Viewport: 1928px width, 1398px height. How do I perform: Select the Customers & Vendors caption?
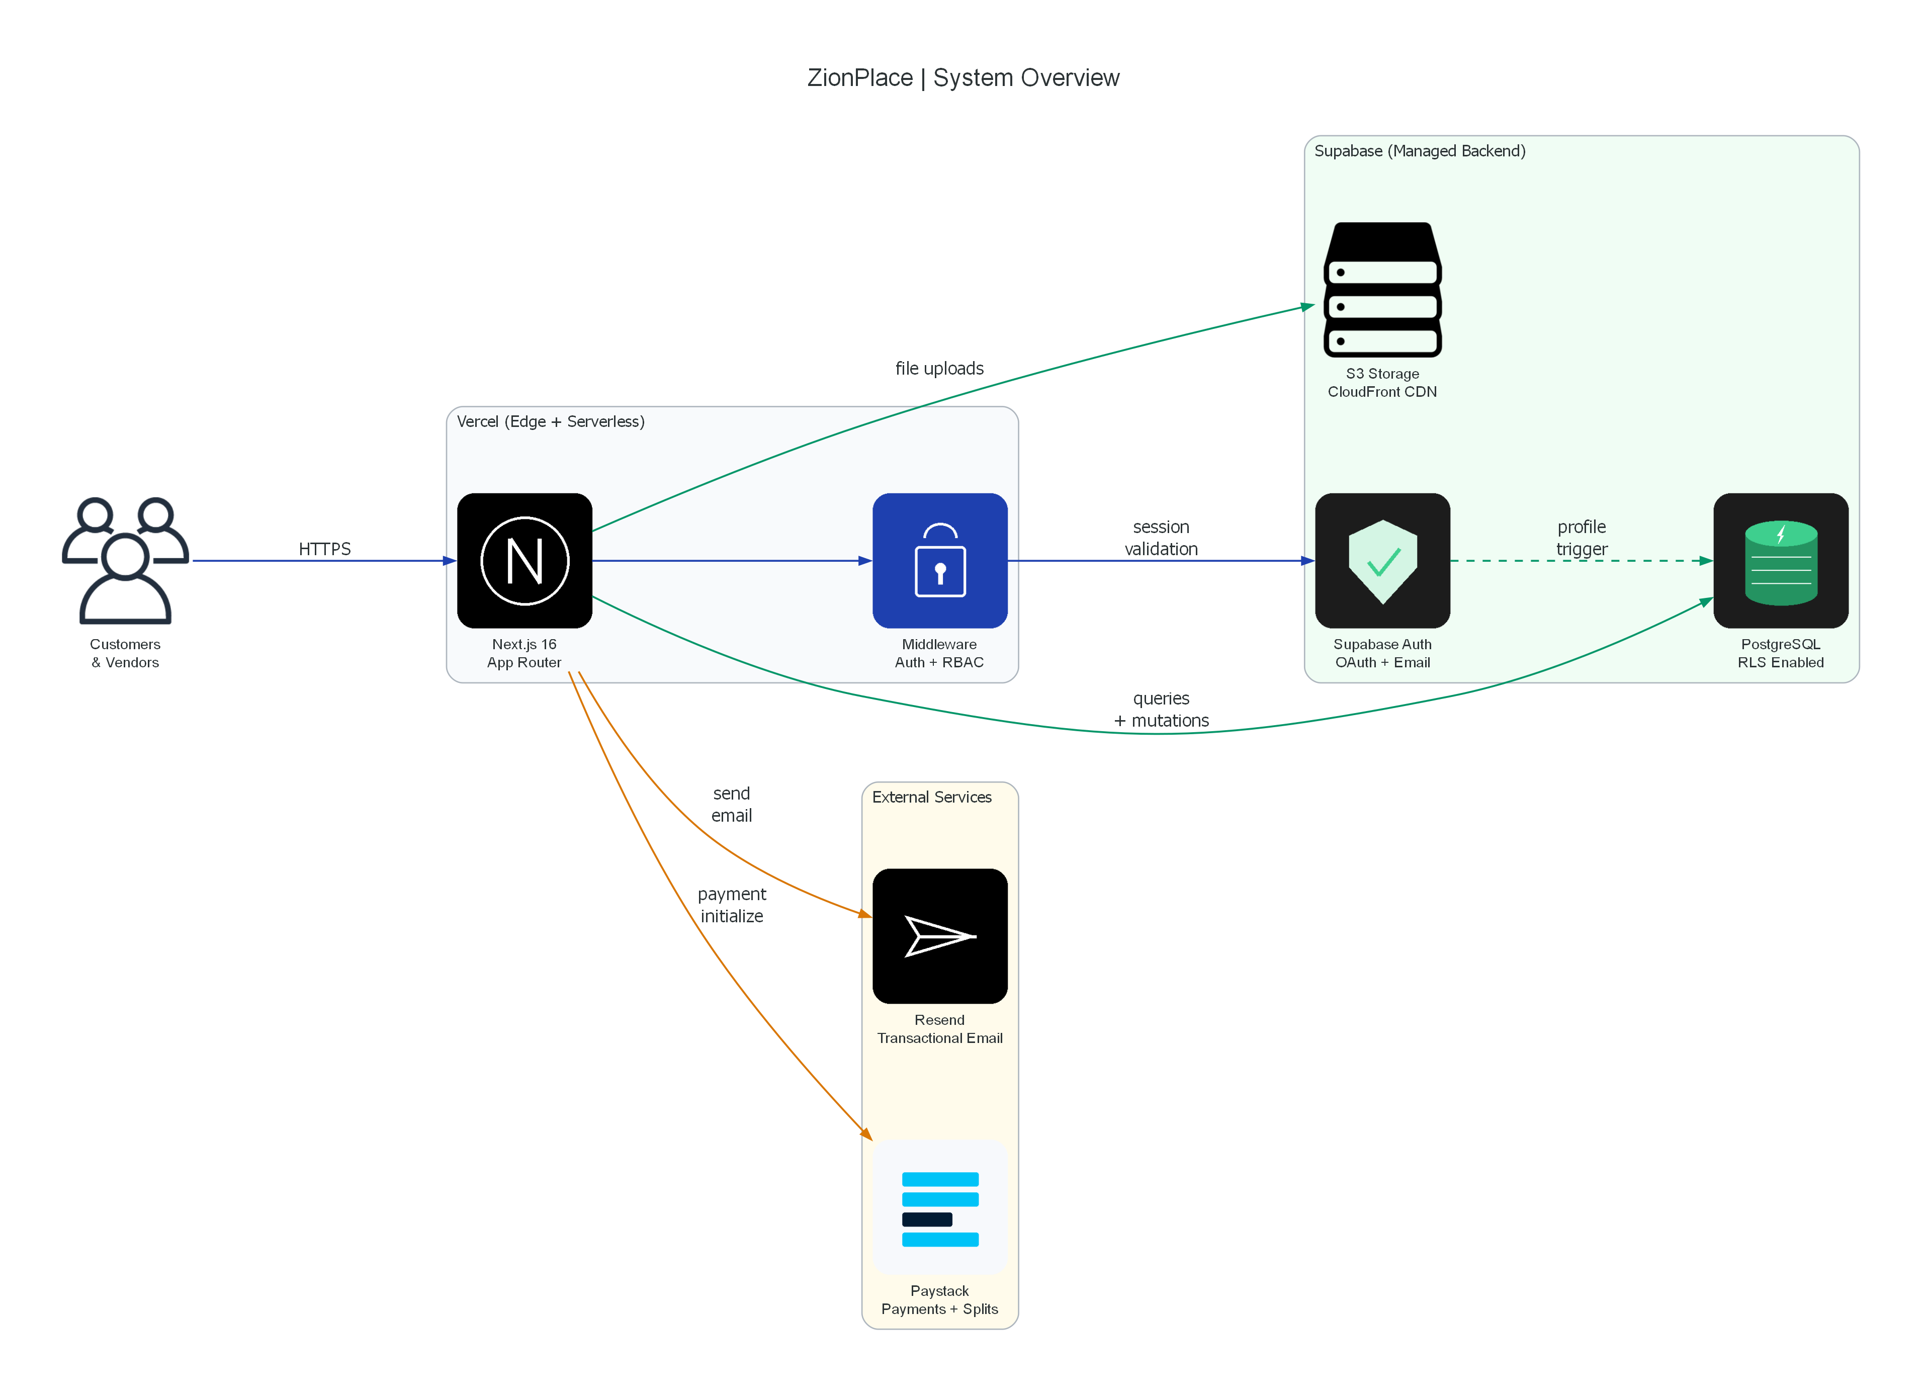[x=125, y=654]
